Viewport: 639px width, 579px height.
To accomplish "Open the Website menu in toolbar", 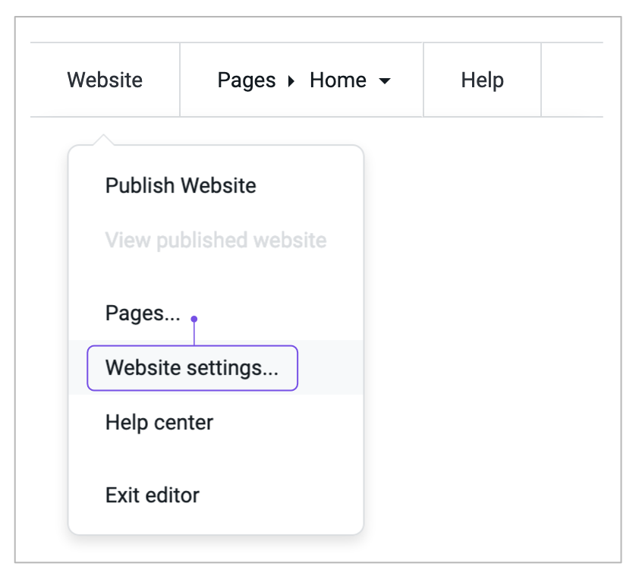I will point(105,80).
